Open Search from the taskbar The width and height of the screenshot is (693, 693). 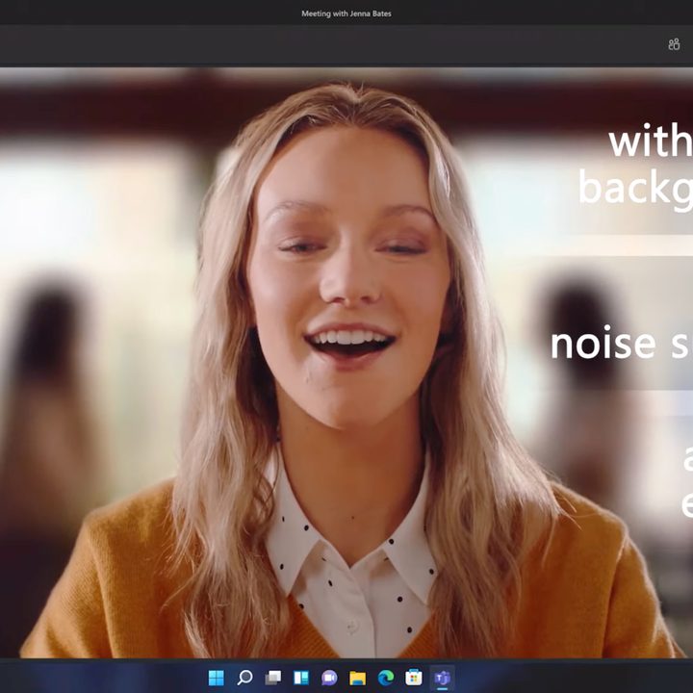244,678
